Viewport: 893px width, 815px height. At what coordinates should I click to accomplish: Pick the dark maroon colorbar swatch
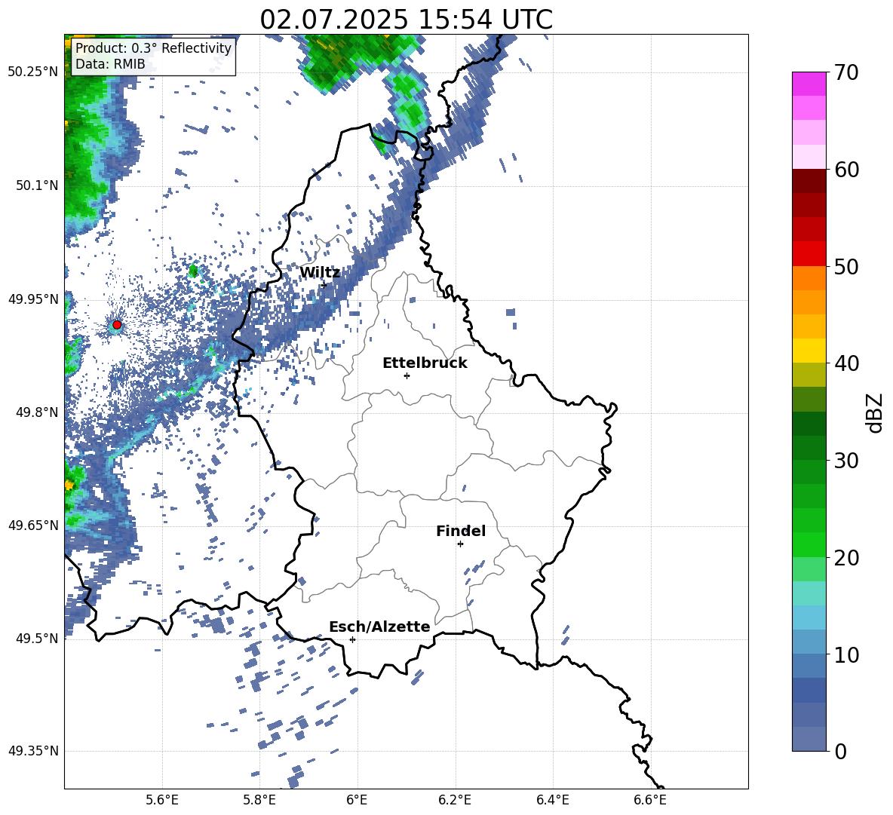809,181
